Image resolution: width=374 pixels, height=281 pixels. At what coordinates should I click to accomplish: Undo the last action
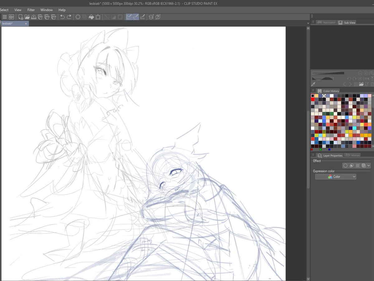[x=62, y=17]
